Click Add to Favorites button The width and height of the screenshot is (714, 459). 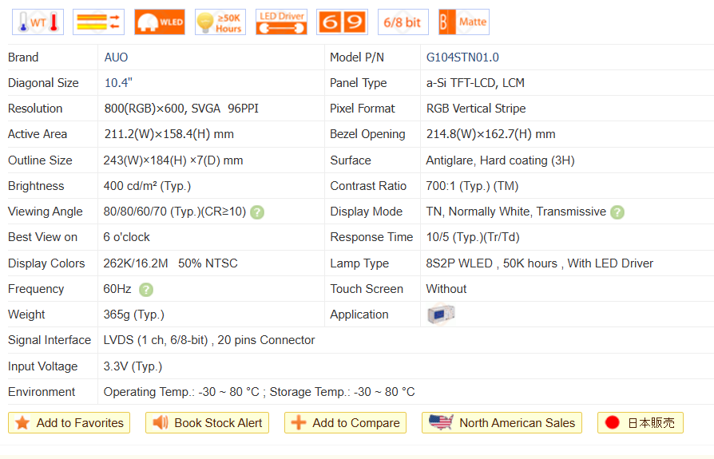click(69, 423)
